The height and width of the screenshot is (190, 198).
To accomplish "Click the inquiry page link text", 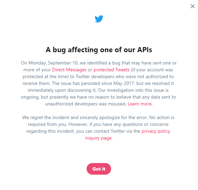I will [98, 138].
